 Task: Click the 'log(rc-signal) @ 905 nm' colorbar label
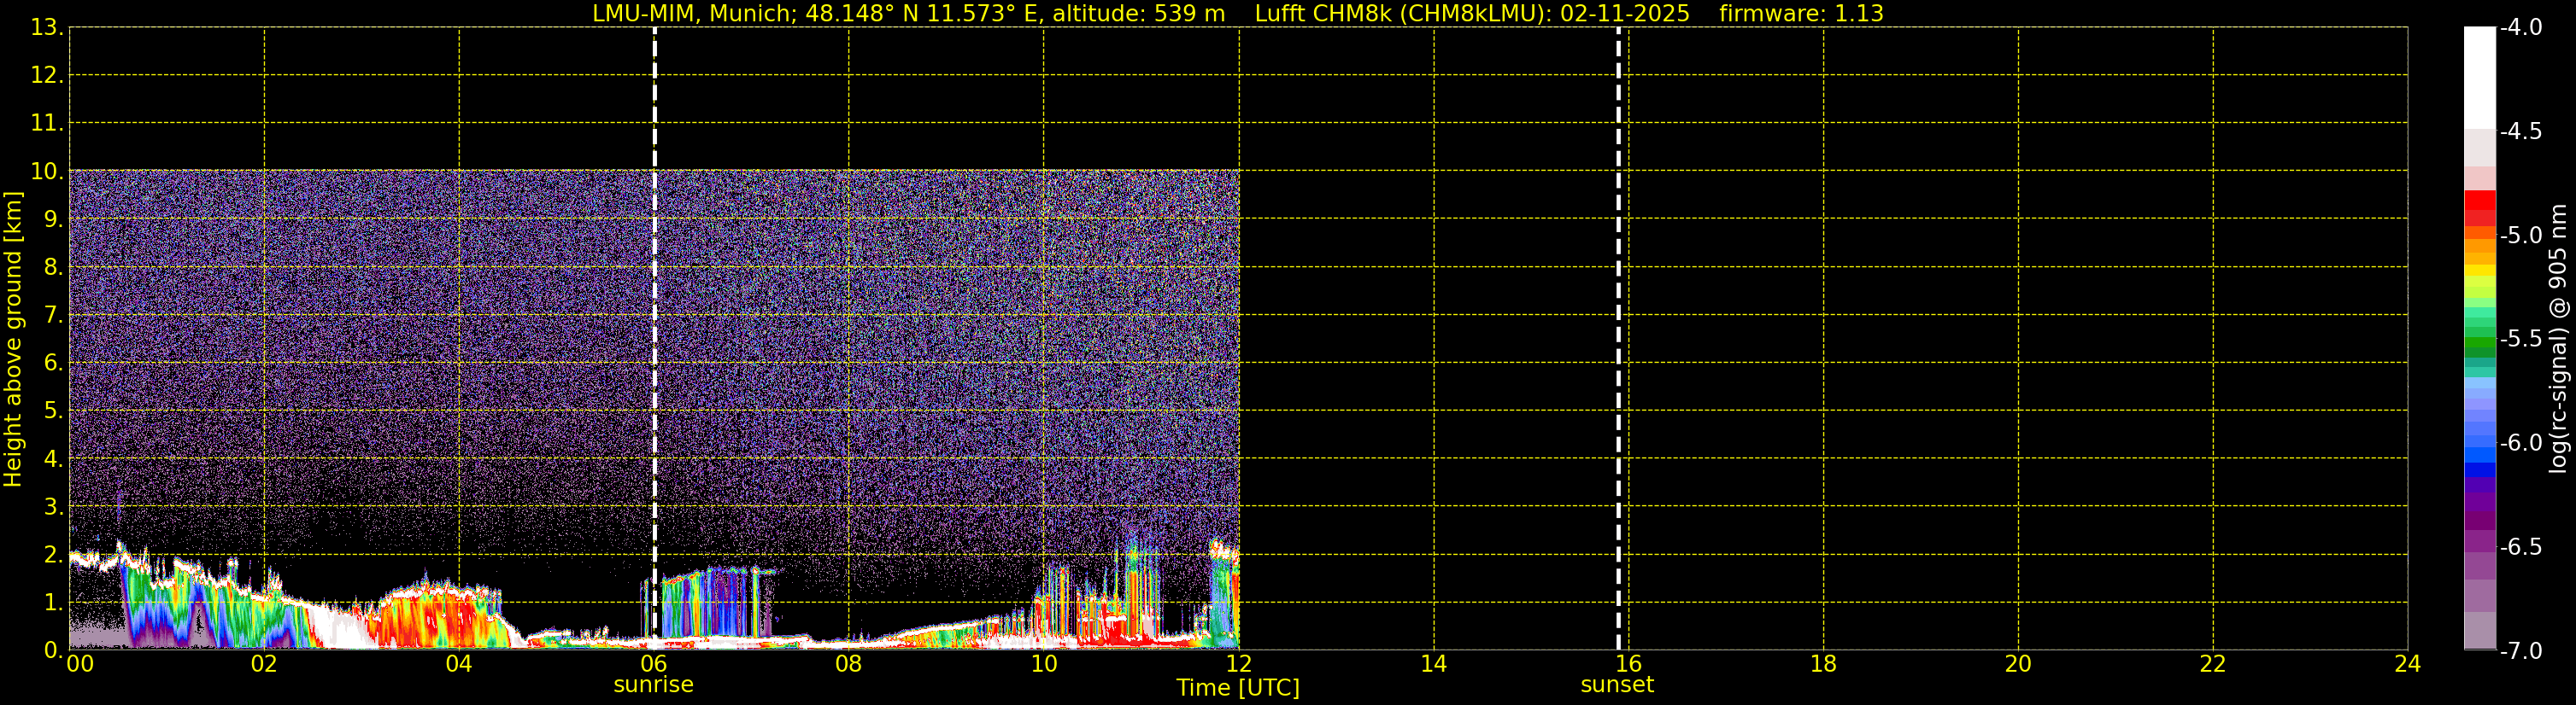(x=2558, y=339)
